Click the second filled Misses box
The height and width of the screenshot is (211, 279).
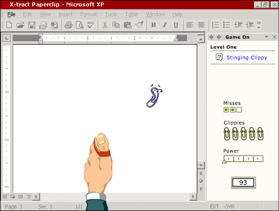[x=232, y=109]
